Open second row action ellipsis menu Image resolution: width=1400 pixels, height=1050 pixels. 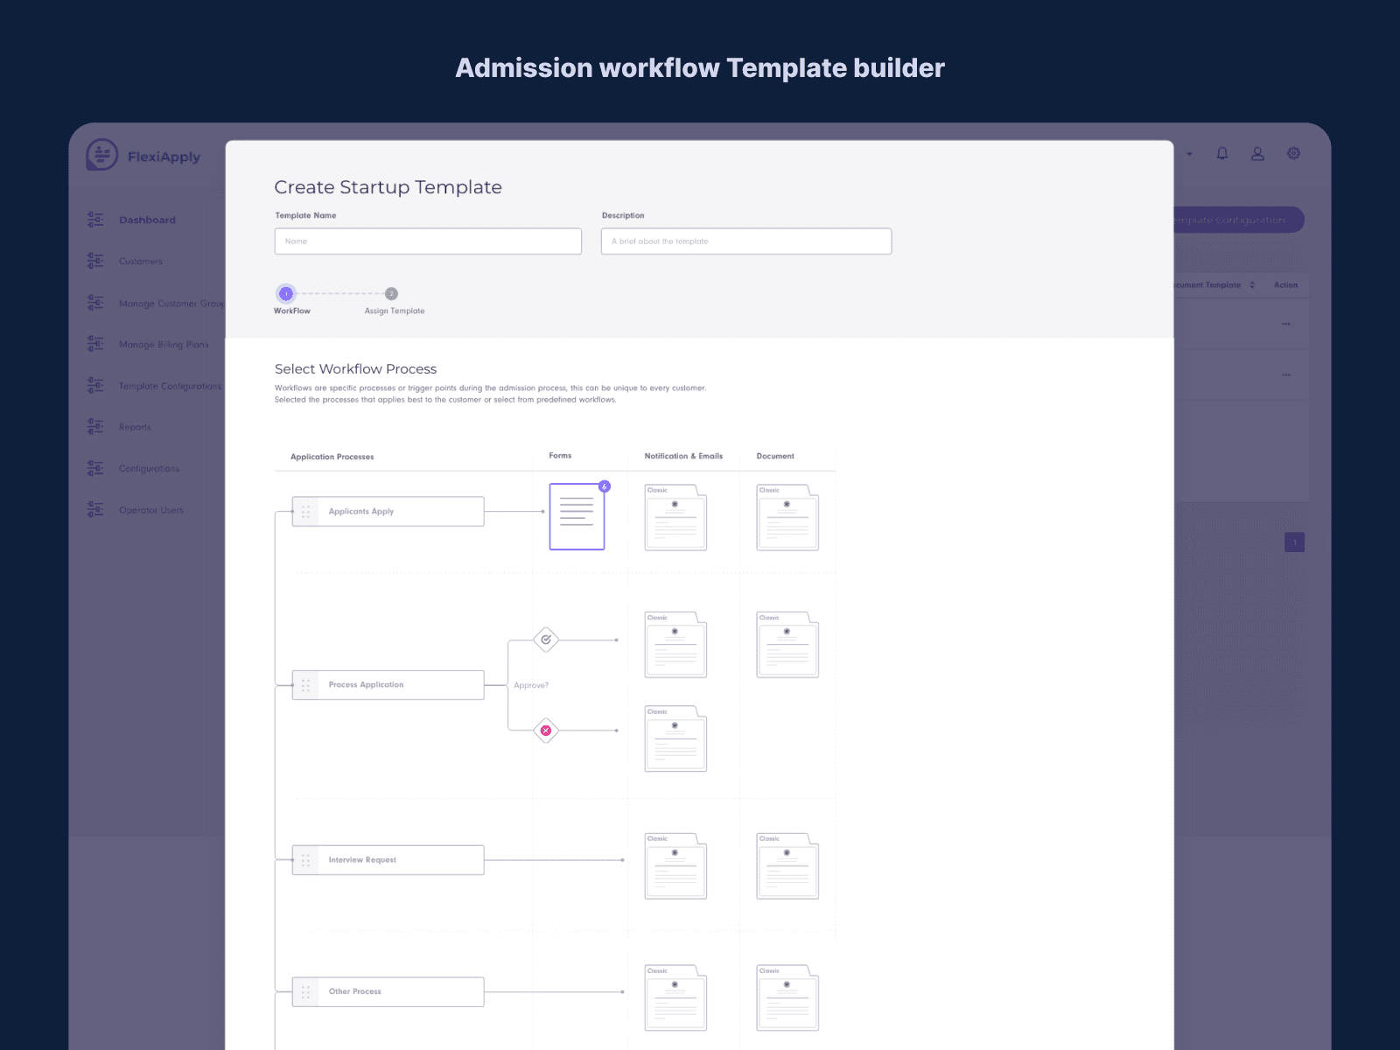[1286, 374]
